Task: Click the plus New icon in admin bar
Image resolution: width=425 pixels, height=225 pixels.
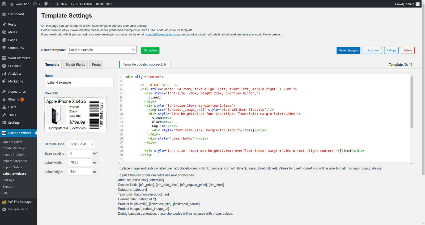Action: [x=57, y=4]
